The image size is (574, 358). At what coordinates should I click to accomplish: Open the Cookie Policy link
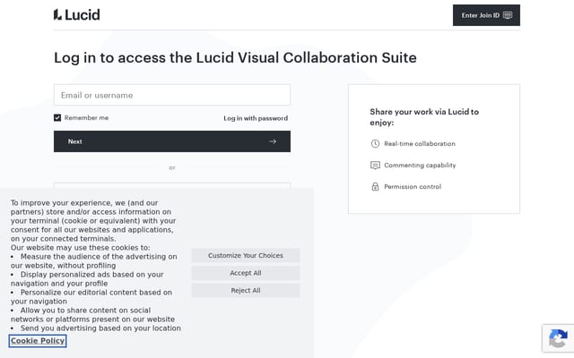click(x=38, y=341)
